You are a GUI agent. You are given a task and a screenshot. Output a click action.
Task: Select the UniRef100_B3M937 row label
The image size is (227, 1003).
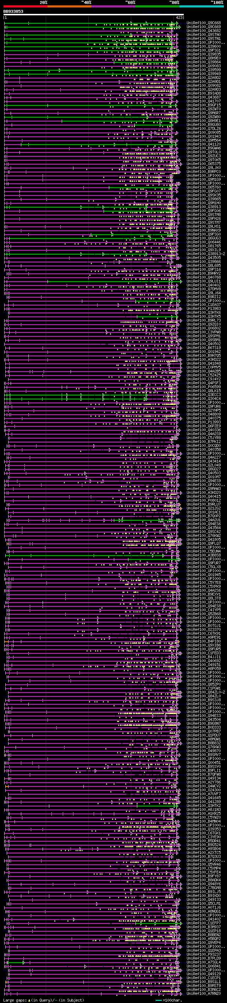point(204,927)
